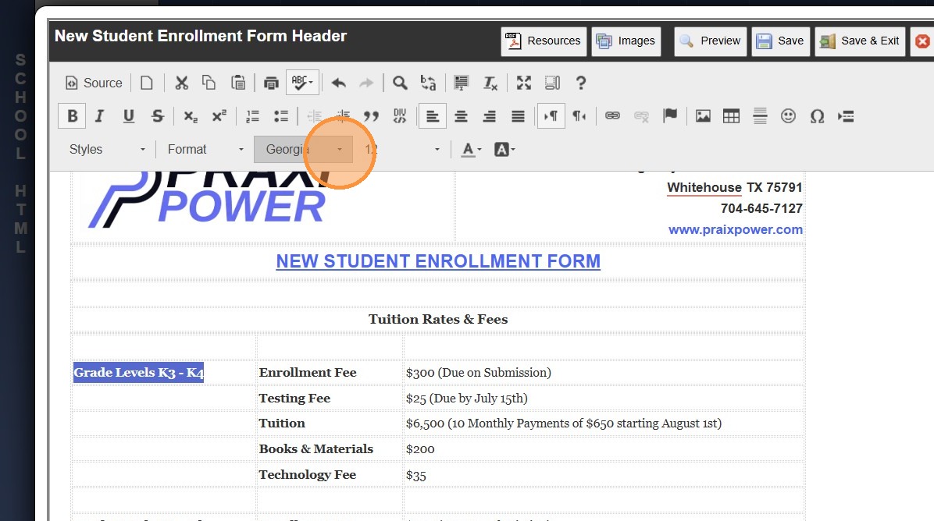934x521 pixels.
Task: Insert an Anchor flag
Action: (x=670, y=116)
